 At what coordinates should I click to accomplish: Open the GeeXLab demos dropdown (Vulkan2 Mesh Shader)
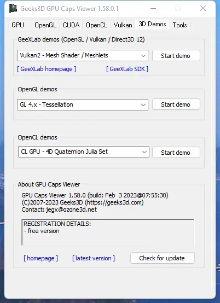coord(83,55)
